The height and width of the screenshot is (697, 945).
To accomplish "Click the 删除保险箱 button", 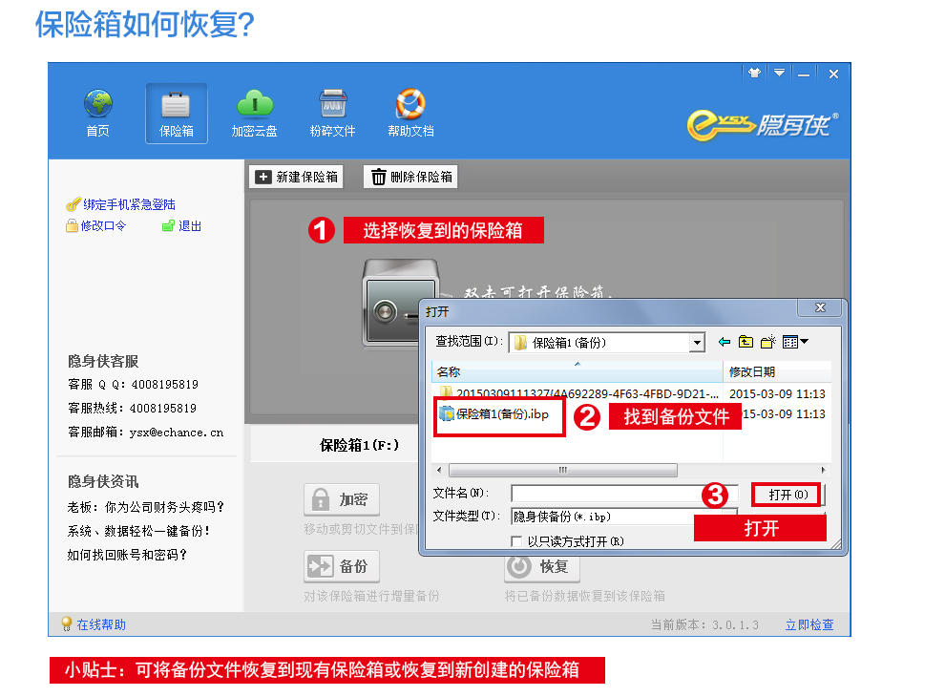I will pyautogui.click(x=410, y=177).
